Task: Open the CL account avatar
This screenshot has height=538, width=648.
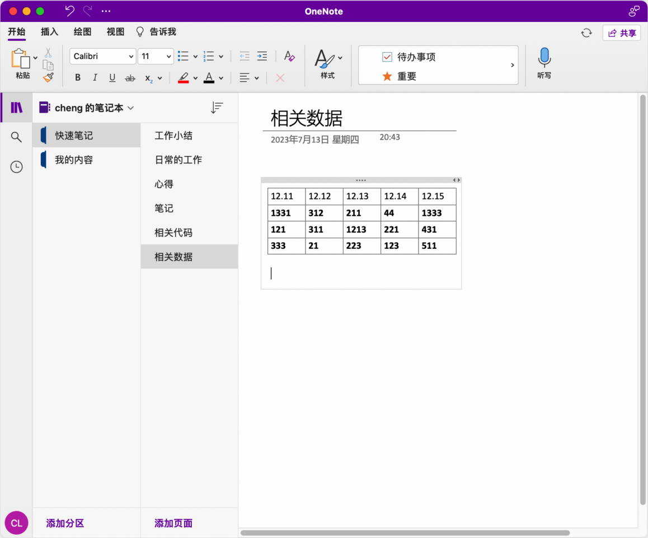Action: coord(17,523)
